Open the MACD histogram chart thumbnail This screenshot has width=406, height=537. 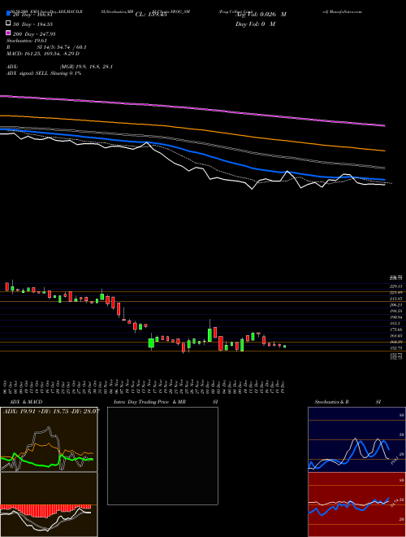point(49,504)
